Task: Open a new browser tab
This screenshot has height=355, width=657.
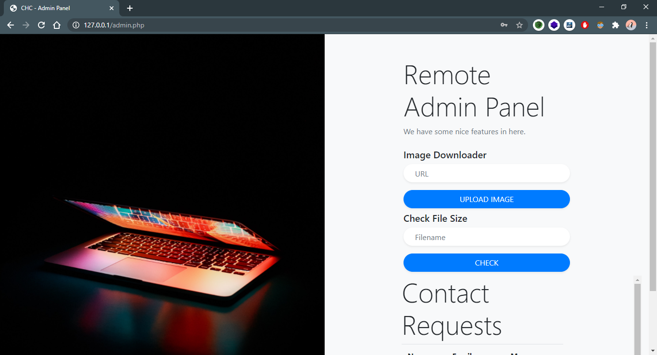Action: point(130,8)
